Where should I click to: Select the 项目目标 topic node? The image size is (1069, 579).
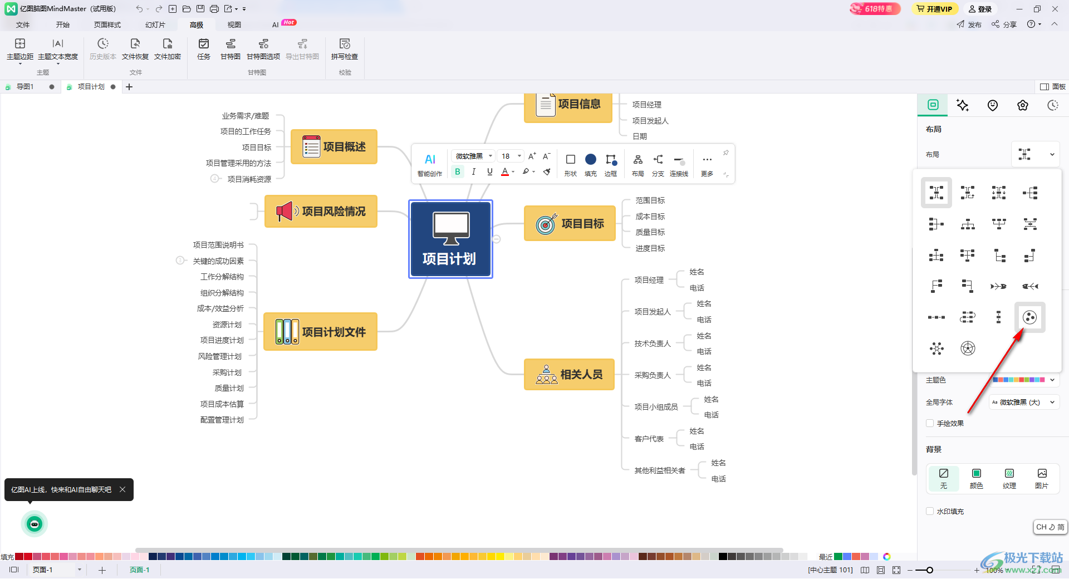click(570, 224)
